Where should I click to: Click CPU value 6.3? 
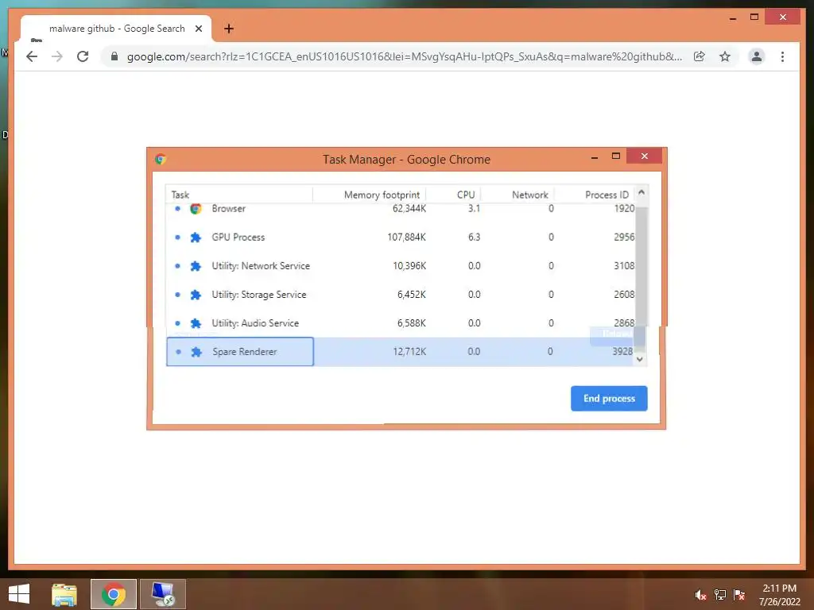click(x=474, y=237)
